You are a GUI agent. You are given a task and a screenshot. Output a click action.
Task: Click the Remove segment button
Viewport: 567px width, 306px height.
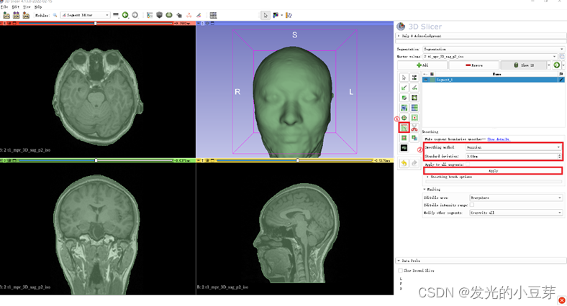pyautogui.click(x=473, y=65)
